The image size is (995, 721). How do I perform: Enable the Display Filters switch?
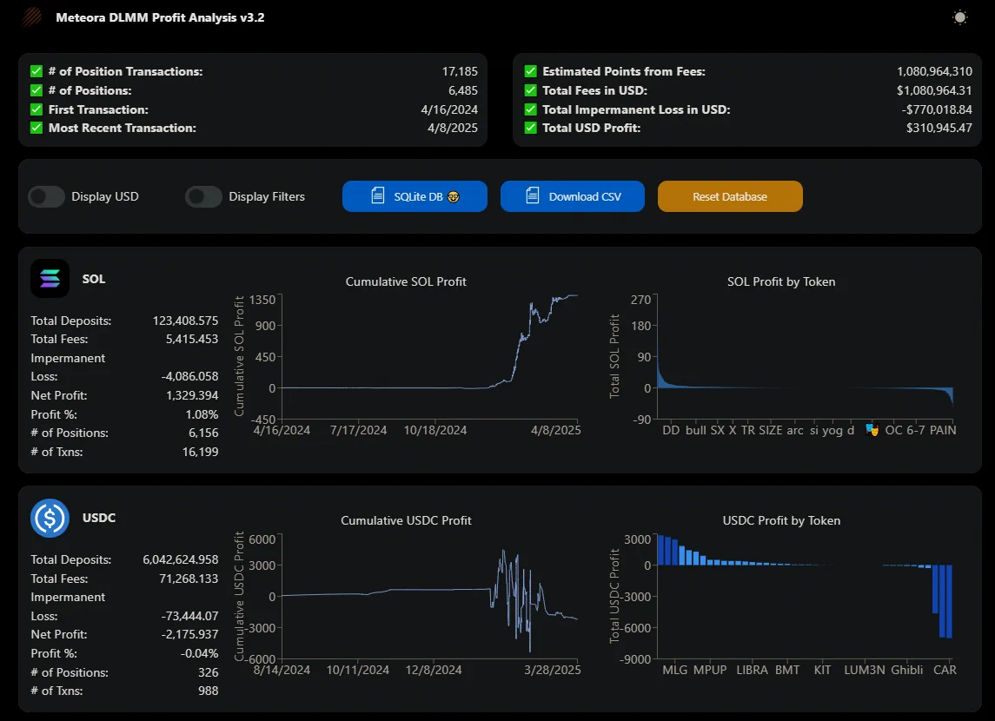[x=203, y=196]
